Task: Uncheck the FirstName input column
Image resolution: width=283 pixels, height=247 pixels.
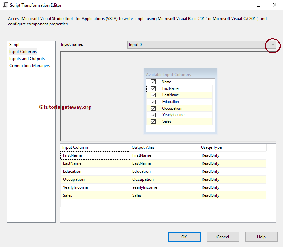Action: (153, 88)
